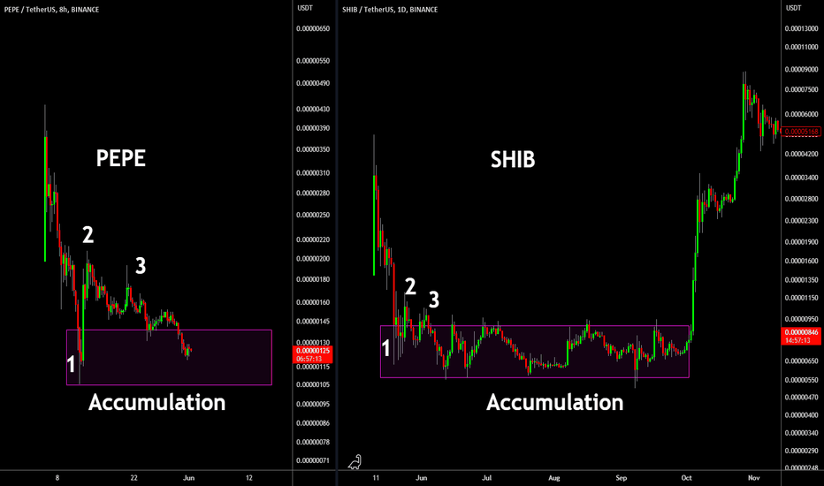
Task: Select the 0.00000220 price axis label
Action: pos(313,240)
